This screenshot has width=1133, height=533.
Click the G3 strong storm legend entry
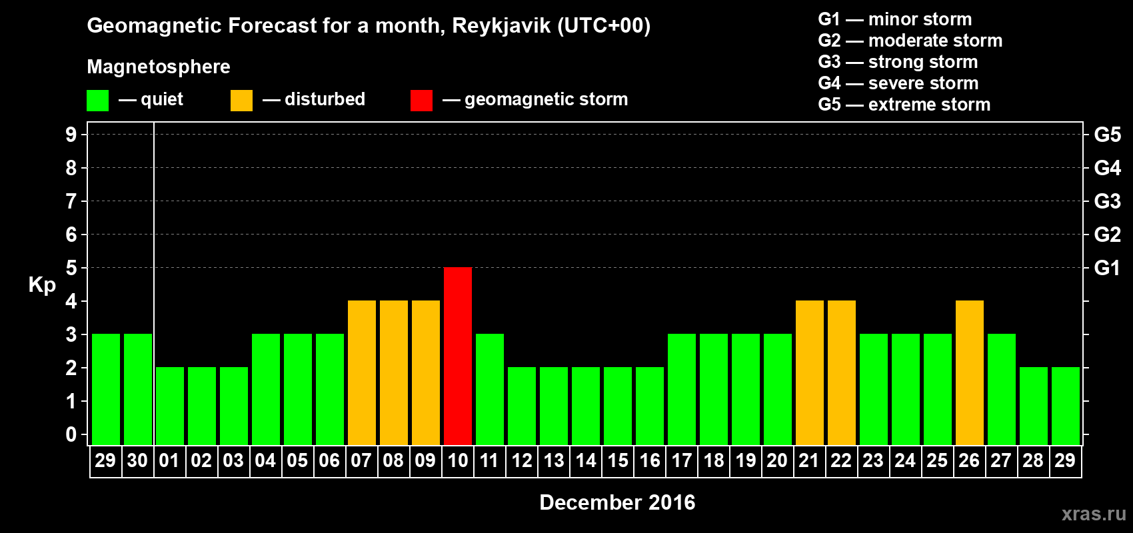coord(898,62)
